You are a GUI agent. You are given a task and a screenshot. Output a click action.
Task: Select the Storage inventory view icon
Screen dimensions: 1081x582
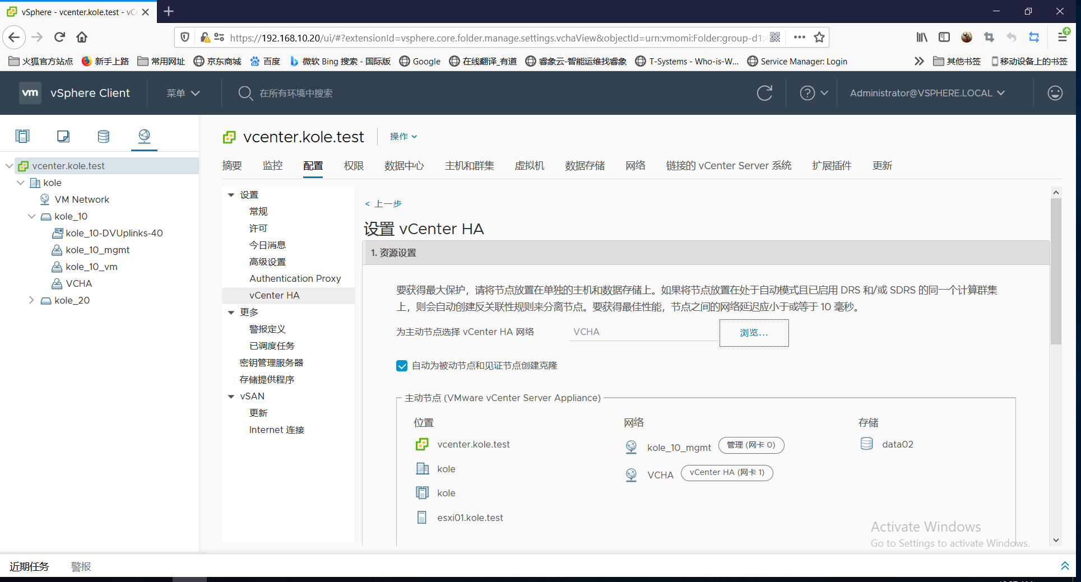click(103, 136)
